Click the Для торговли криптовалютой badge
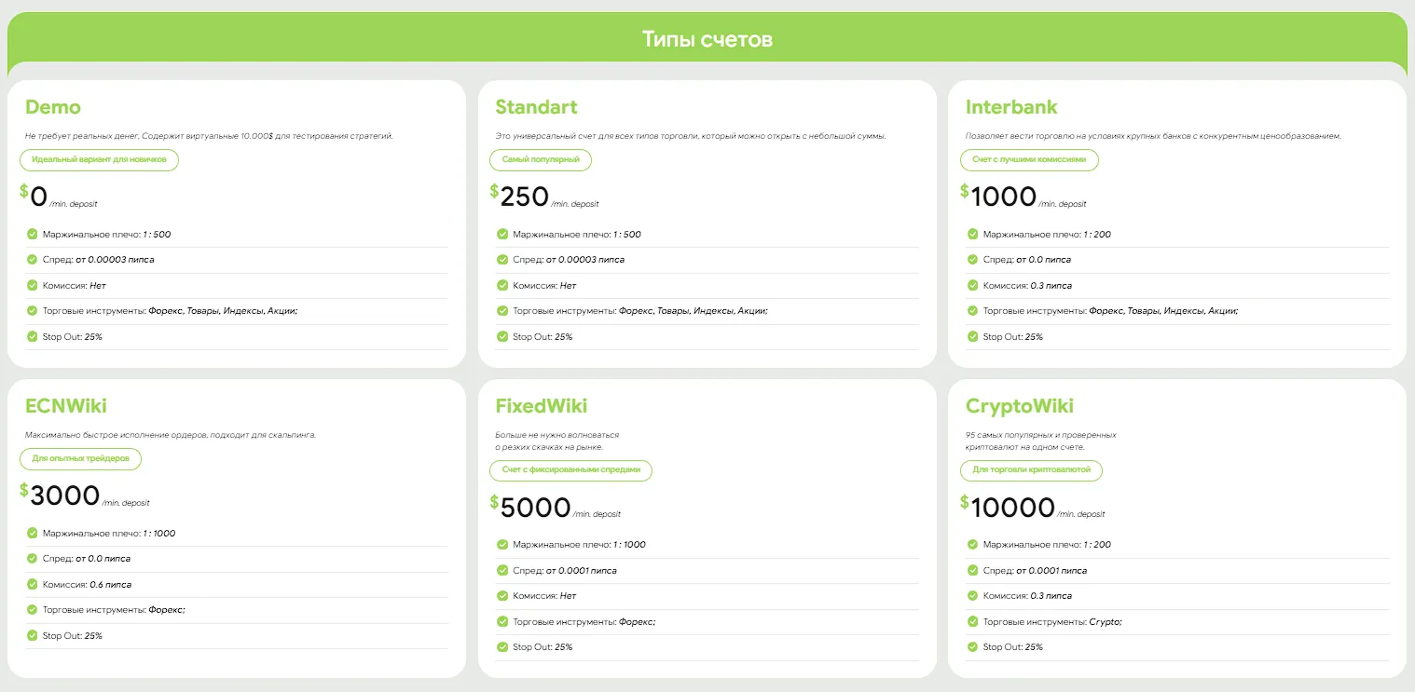 (x=1031, y=470)
